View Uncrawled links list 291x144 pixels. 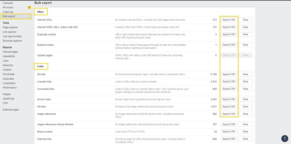click(x=245, y=89)
